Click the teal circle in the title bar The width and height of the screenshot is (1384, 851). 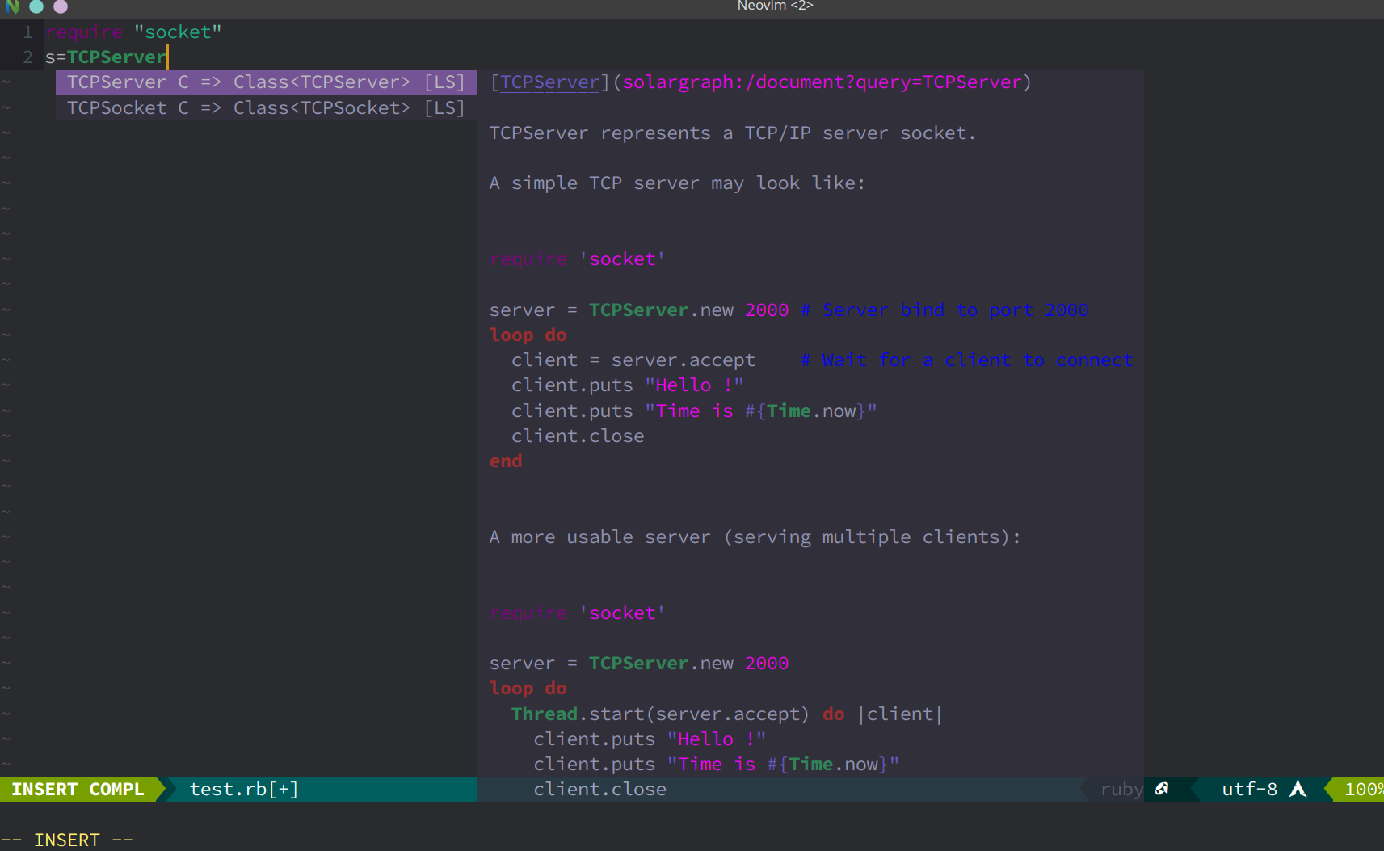click(x=36, y=6)
